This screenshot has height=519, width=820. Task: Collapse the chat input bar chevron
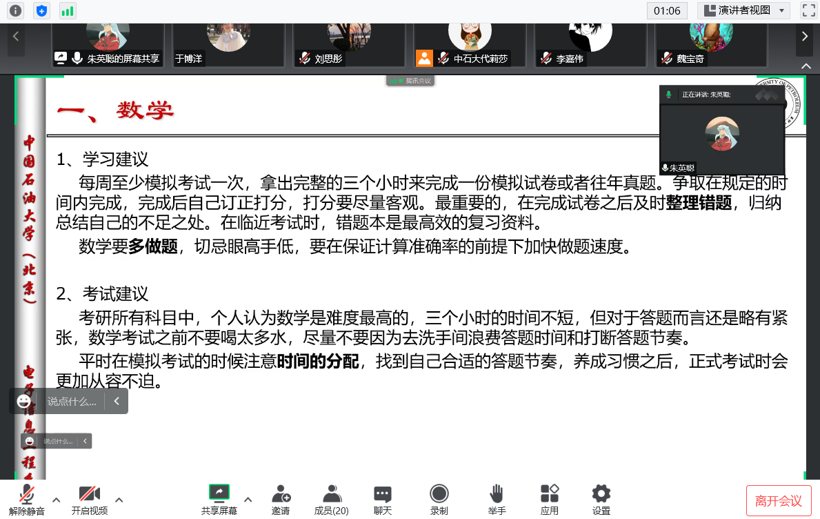pos(115,400)
